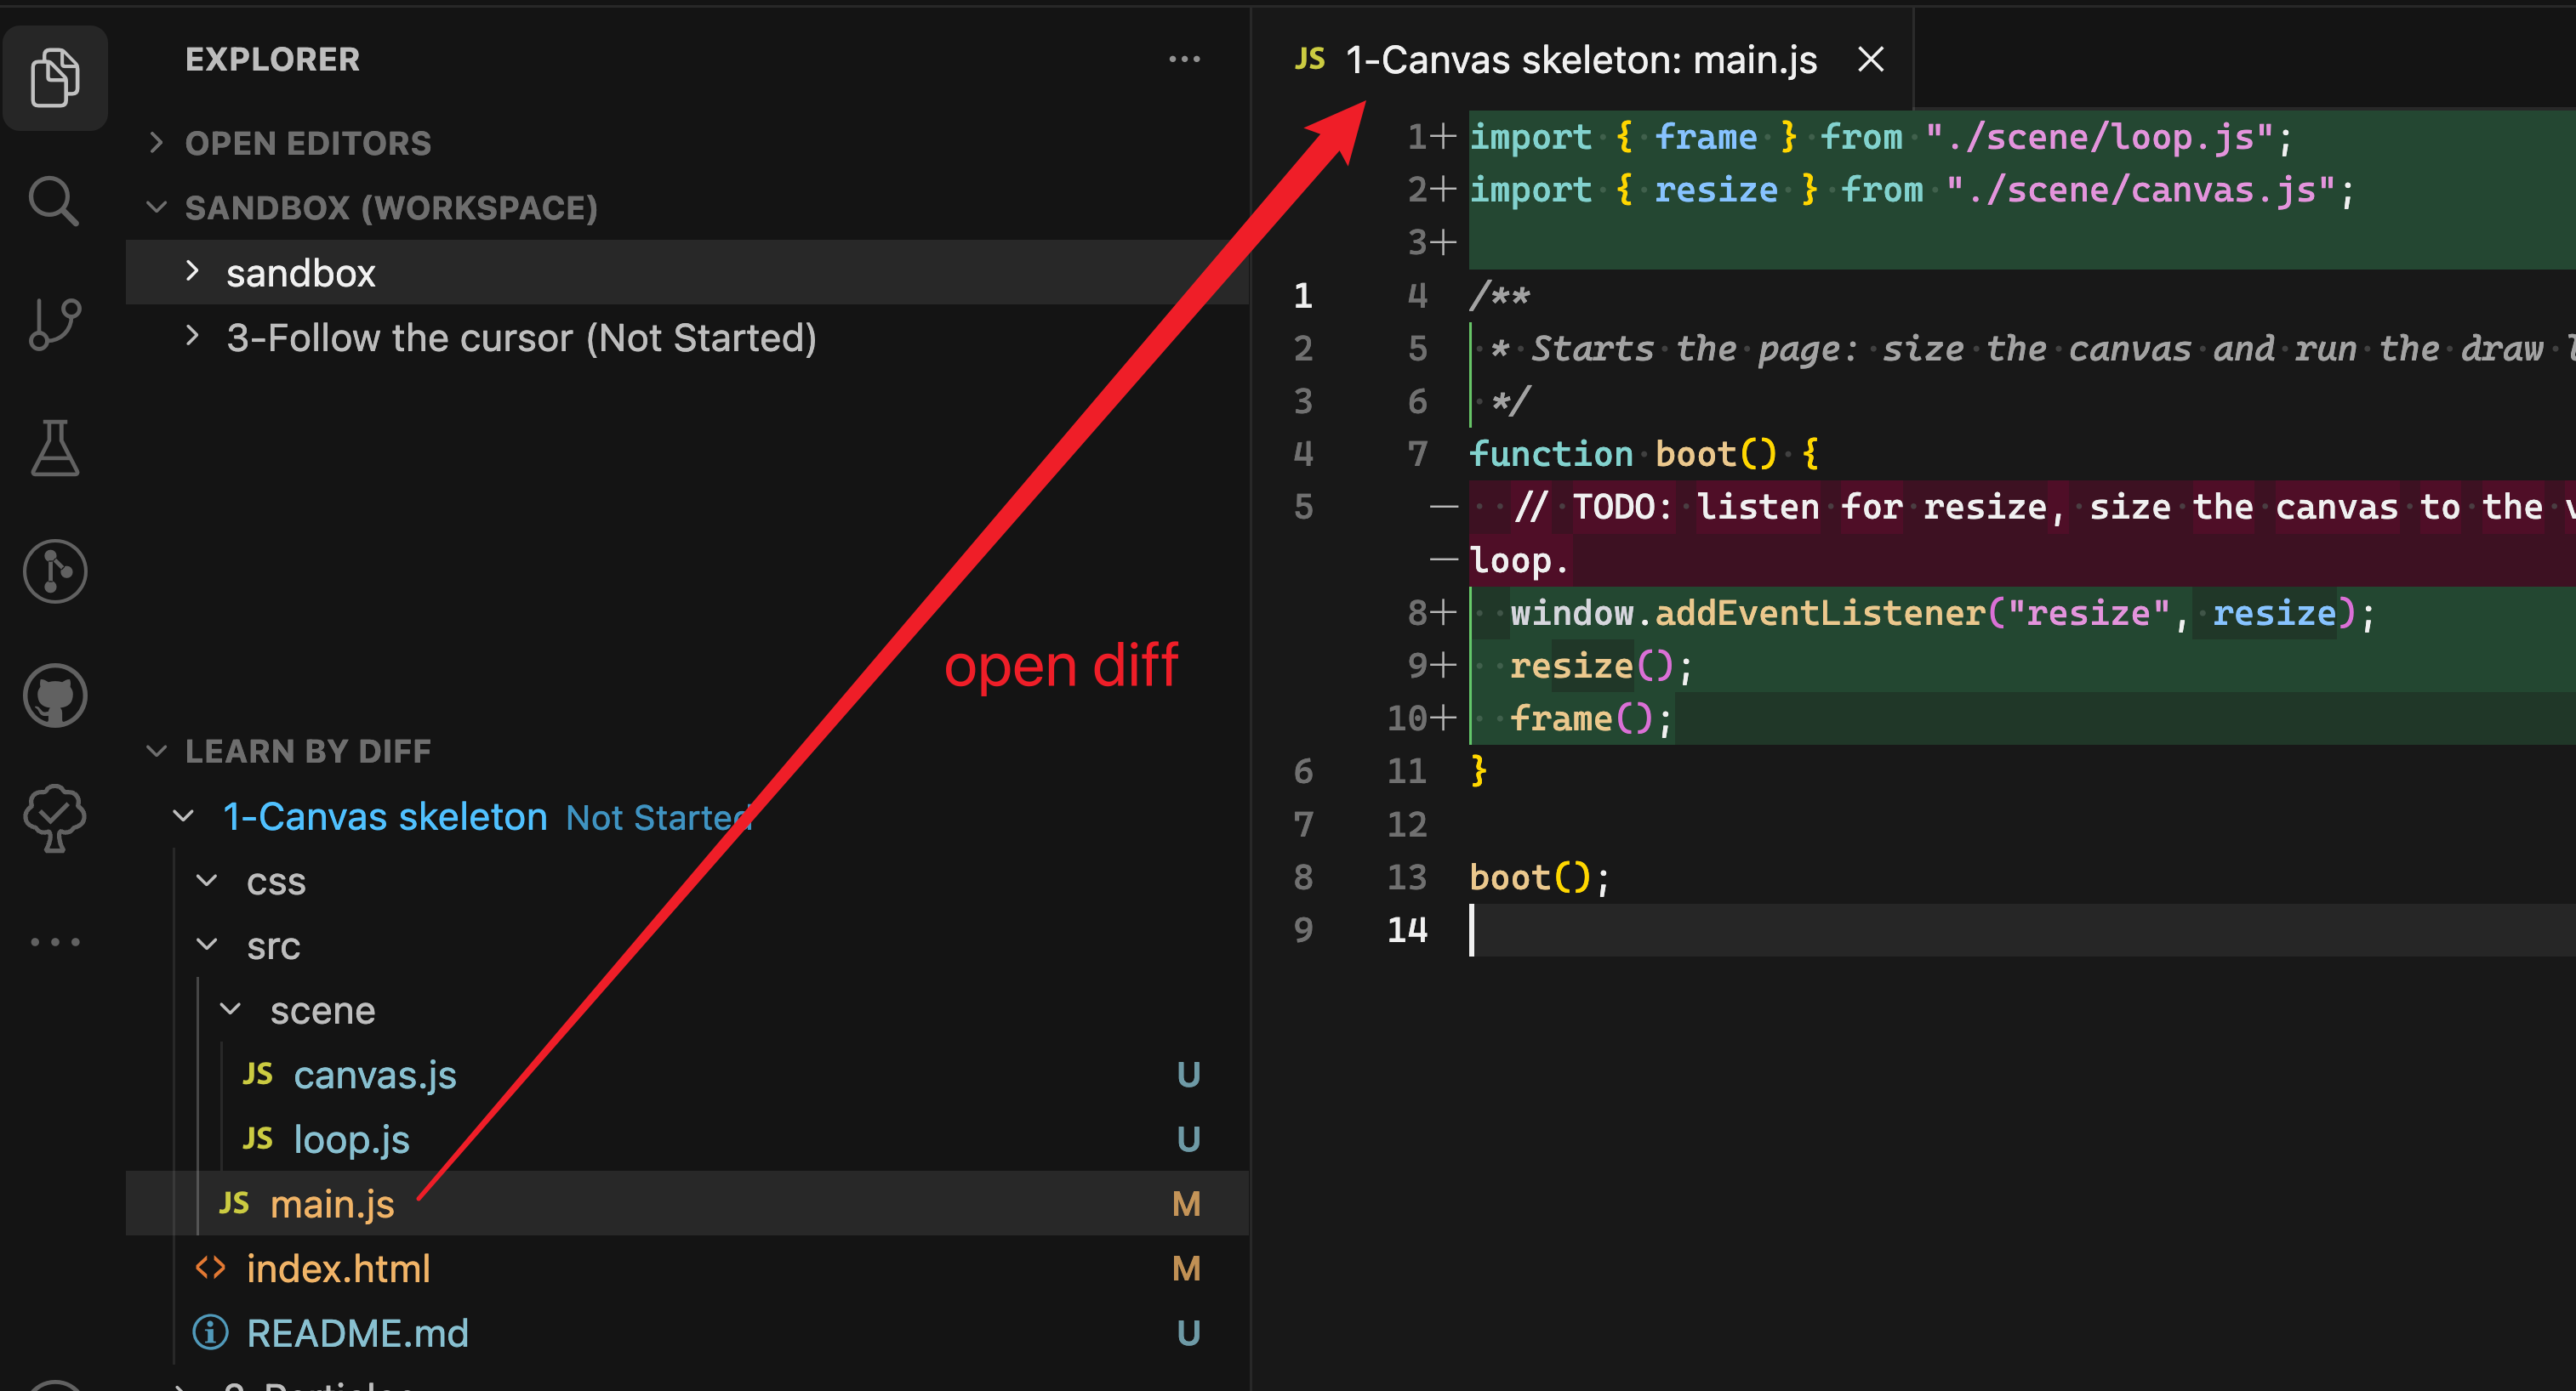This screenshot has width=2576, height=1391.
Task: Click the HTML icon beside index.html
Action: click(x=211, y=1268)
